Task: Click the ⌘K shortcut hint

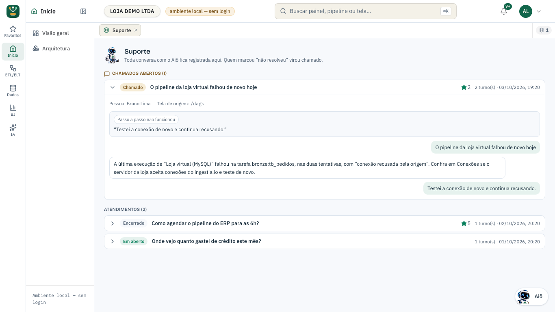Action: tap(446, 11)
